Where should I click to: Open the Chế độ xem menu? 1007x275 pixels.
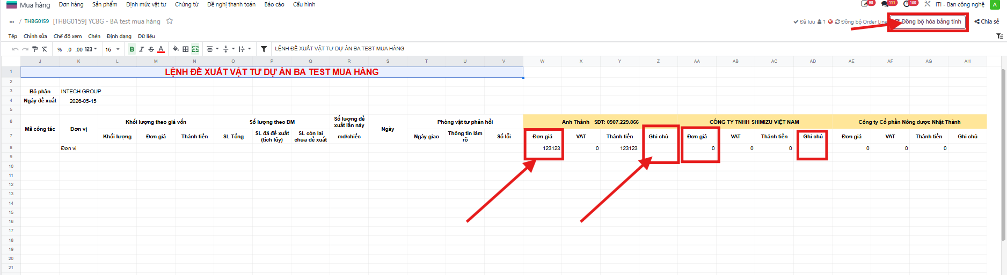(x=68, y=36)
